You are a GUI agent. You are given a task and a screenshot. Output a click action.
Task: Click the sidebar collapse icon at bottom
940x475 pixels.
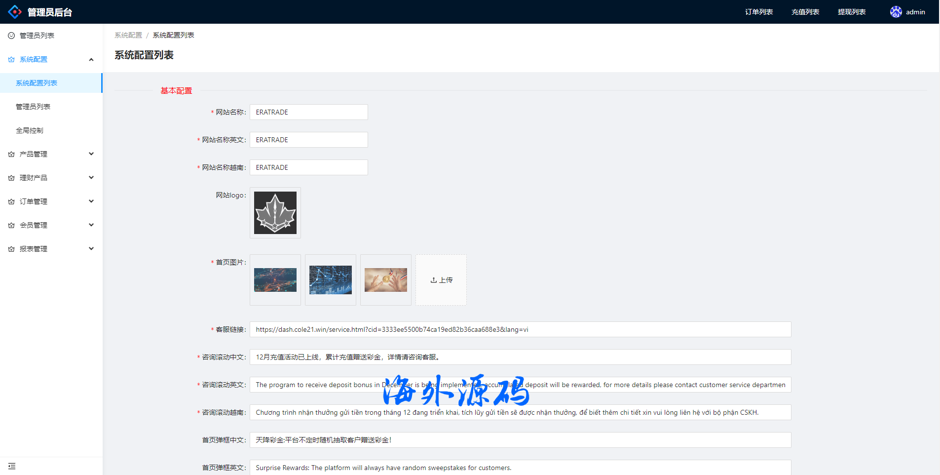click(x=12, y=466)
